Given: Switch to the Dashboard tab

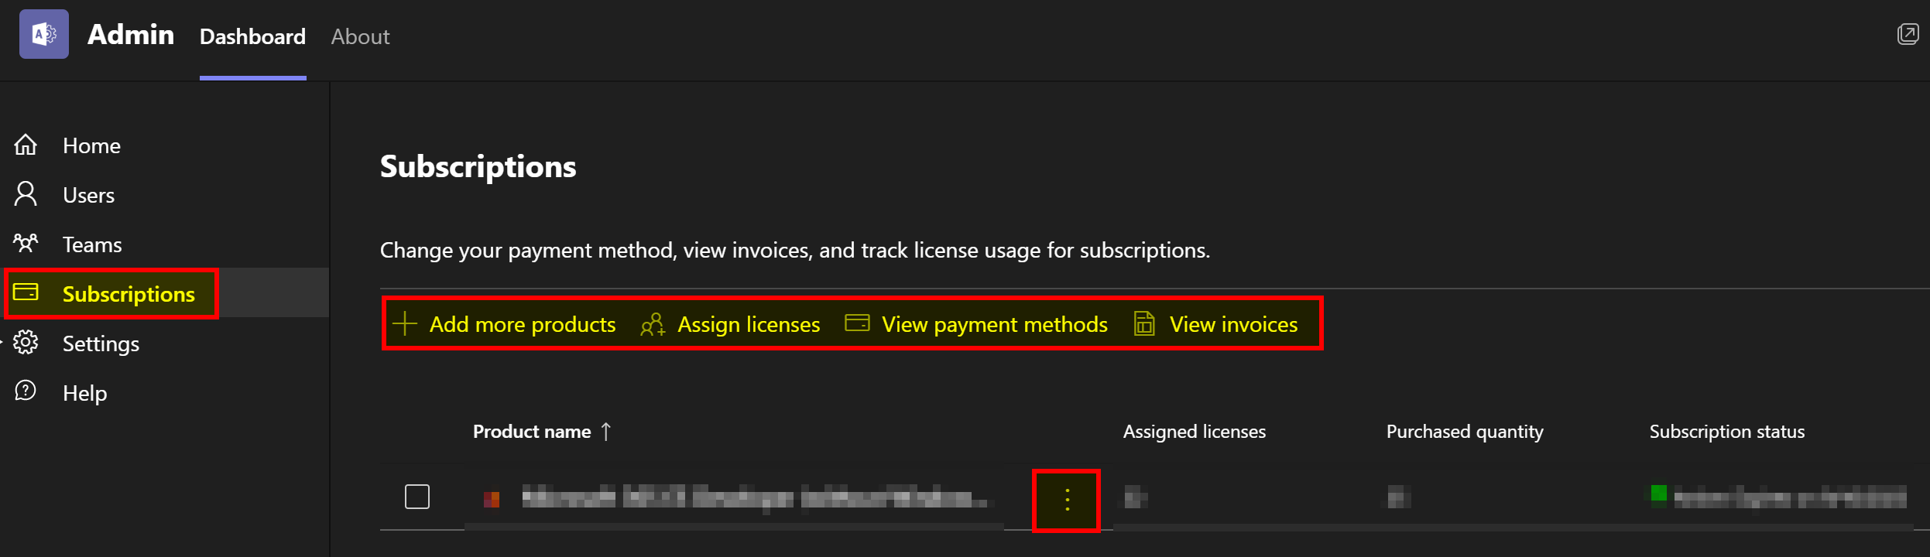Looking at the screenshot, I should pos(252,36).
